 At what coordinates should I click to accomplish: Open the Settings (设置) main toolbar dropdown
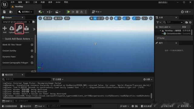[x=186, y=12]
